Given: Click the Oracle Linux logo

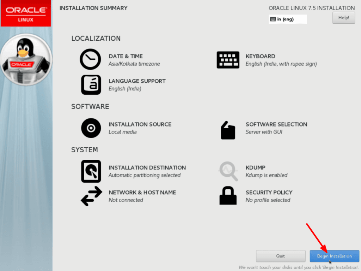Looking at the screenshot, I should pyautogui.click(x=26, y=13).
